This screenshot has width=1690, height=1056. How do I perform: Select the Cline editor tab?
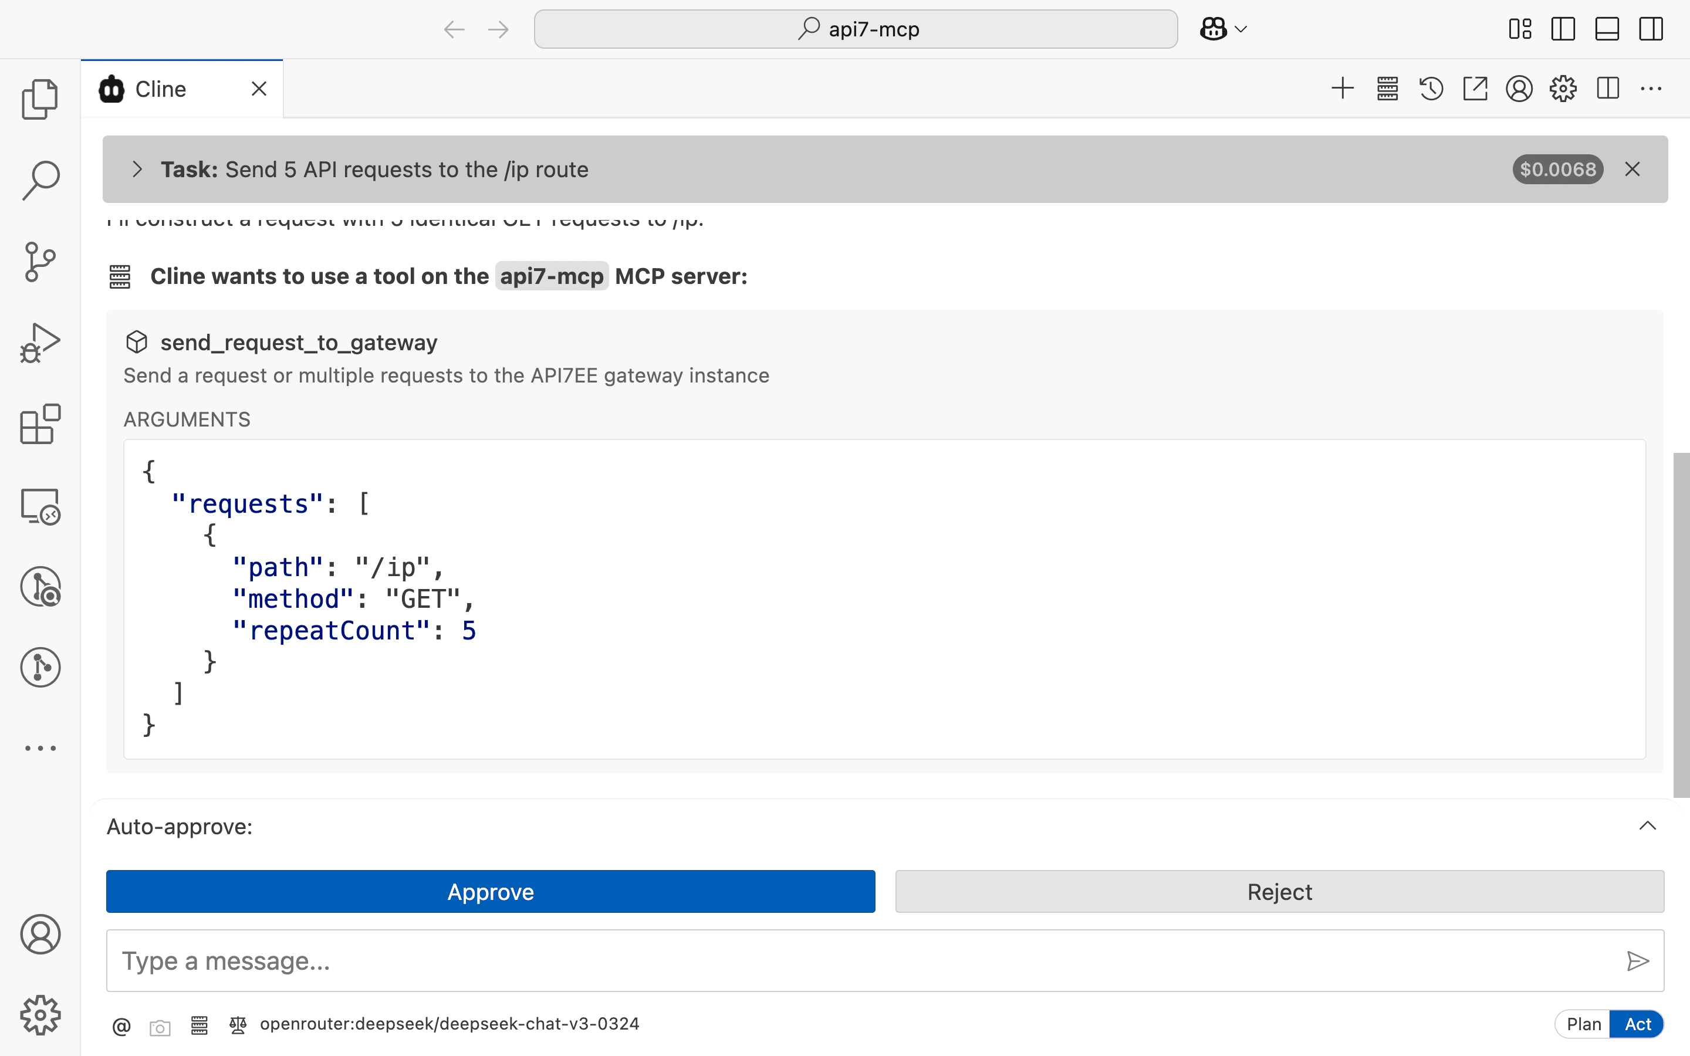(181, 89)
